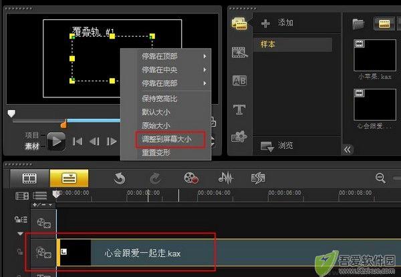The width and height of the screenshot is (401, 277).
Task: Expand submenu arrow of 停靠在中央
Action: (205, 69)
